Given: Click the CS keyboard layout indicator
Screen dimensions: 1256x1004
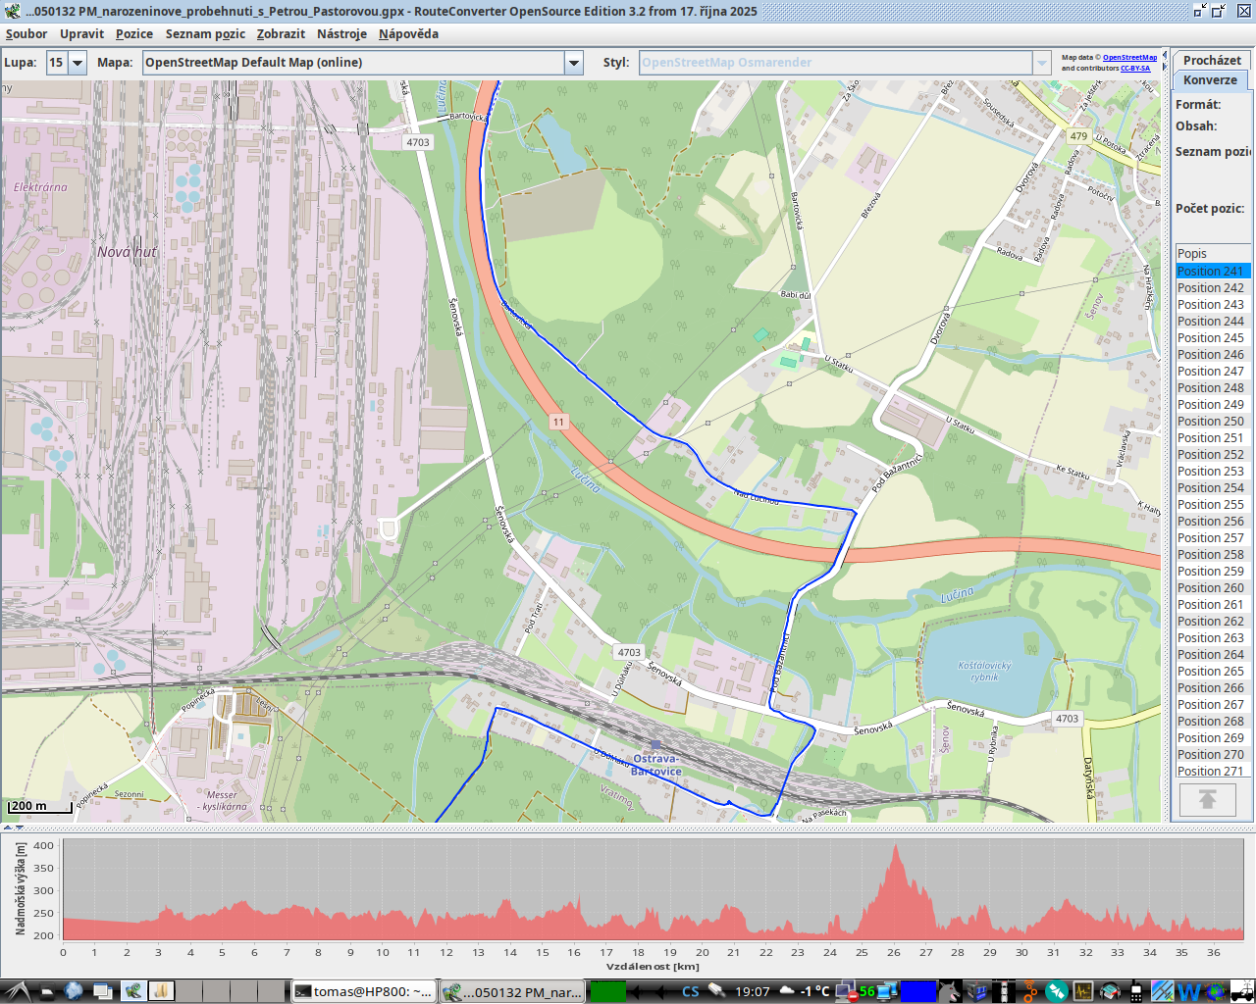Looking at the screenshot, I should (x=691, y=991).
